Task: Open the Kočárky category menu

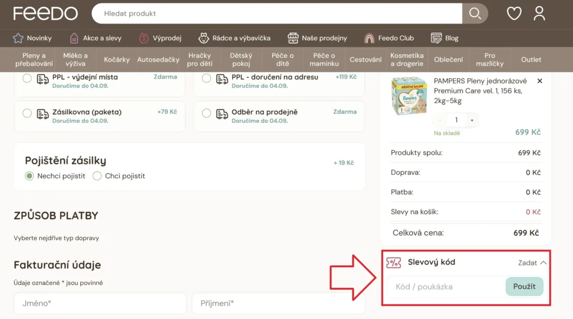Action: point(116,60)
